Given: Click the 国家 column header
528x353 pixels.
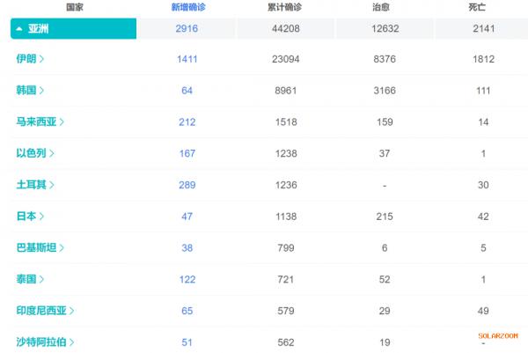Looking at the screenshot, I should click(x=75, y=7).
